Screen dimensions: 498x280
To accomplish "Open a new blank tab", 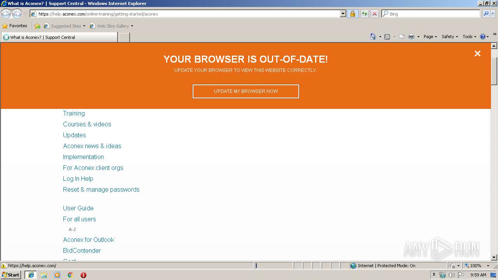I will (x=124, y=37).
